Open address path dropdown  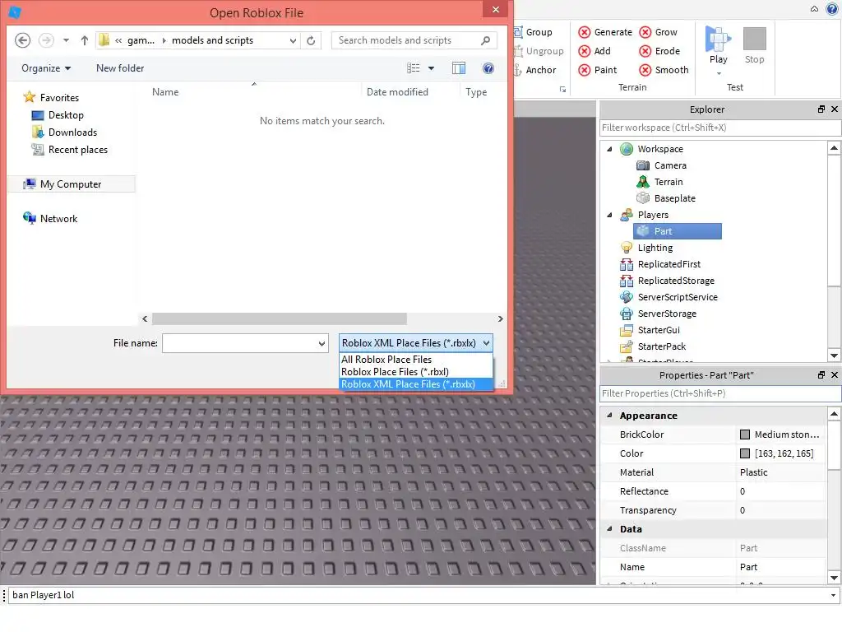[x=294, y=40]
